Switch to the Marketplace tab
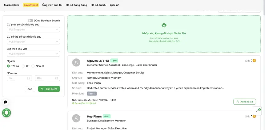The width and height of the screenshot is (265, 130). point(12,5)
